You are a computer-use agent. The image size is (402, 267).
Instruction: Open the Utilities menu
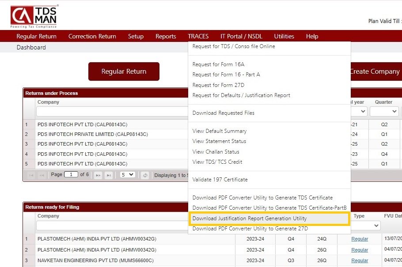[x=284, y=36]
